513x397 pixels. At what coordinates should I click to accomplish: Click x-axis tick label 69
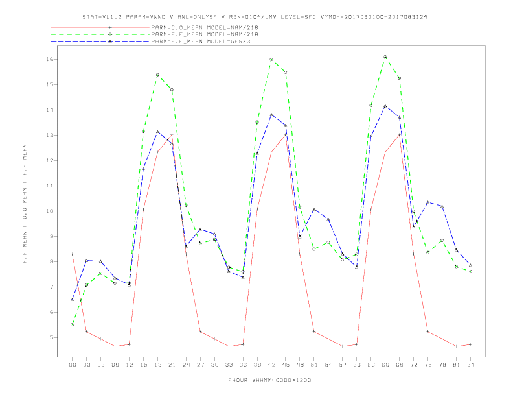[x=400, y=365]
